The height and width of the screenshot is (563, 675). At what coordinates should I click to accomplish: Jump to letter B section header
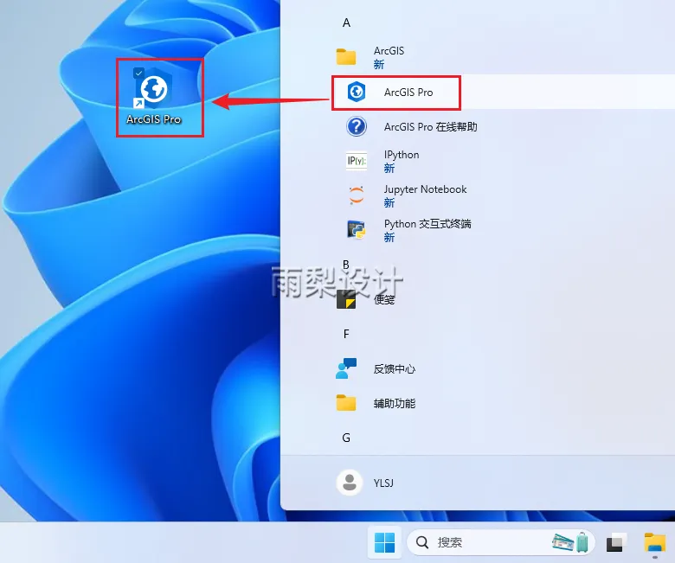click(x=345, y=265)
